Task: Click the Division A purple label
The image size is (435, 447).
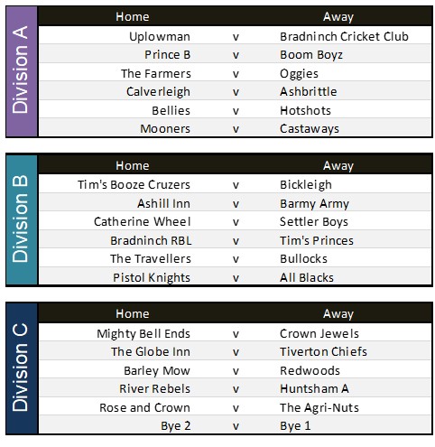Action: tap(22, 71)
